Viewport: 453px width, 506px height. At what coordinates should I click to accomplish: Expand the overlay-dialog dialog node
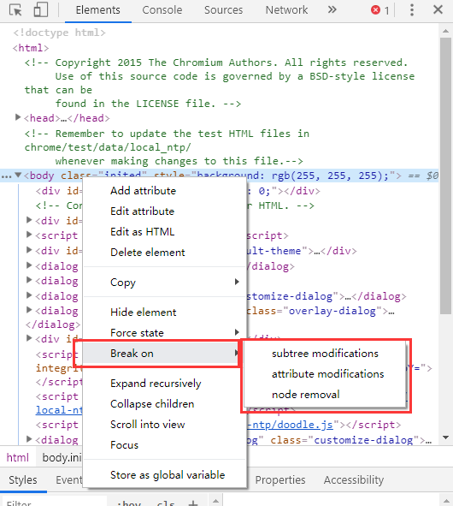point(29,310)
